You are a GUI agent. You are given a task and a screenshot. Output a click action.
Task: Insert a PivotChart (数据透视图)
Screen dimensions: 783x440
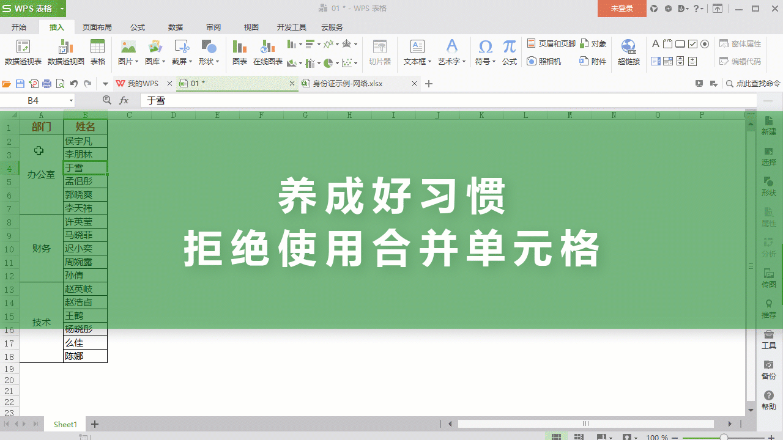coord(66,53)
